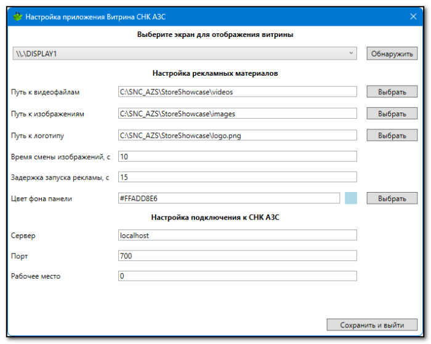
Task: Click the Сервер label
Action: pyautogui.click(x=23, y=236)
